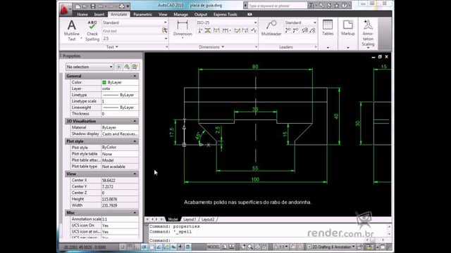
Task: Collapse the 3D Visualization section
Action: (135, 121)
